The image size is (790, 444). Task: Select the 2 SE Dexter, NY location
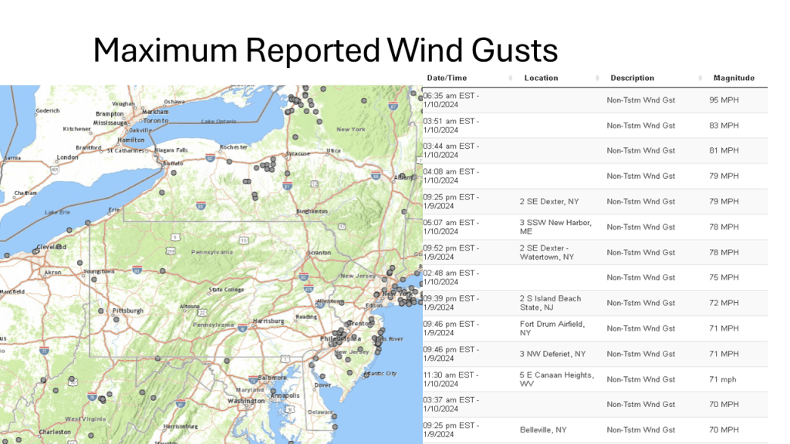[x=549, y=202]
